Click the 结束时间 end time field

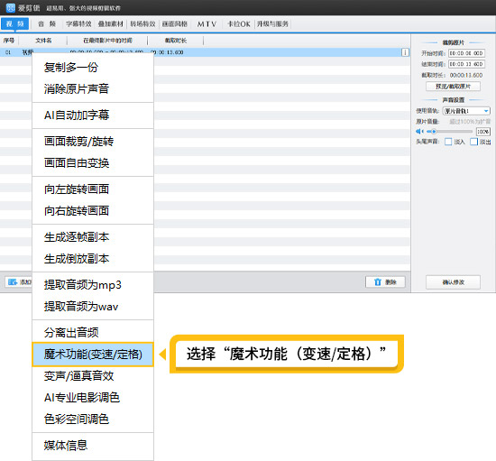(x=466, y=64)
